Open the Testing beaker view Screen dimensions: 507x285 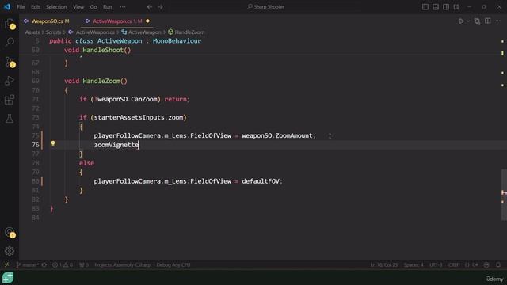point(10,119)
